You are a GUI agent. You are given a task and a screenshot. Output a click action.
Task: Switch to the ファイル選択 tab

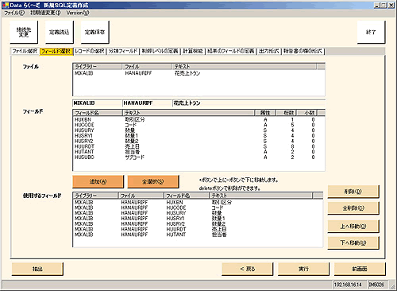pos(25,51)
